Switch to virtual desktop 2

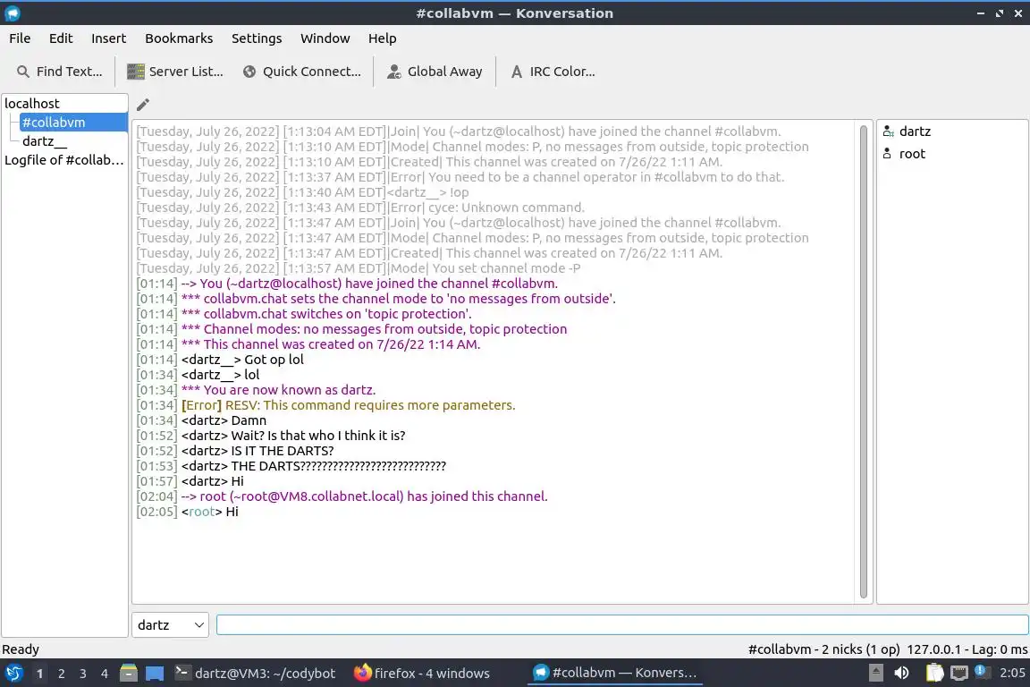pyautogui.click(x=62, y=674)
